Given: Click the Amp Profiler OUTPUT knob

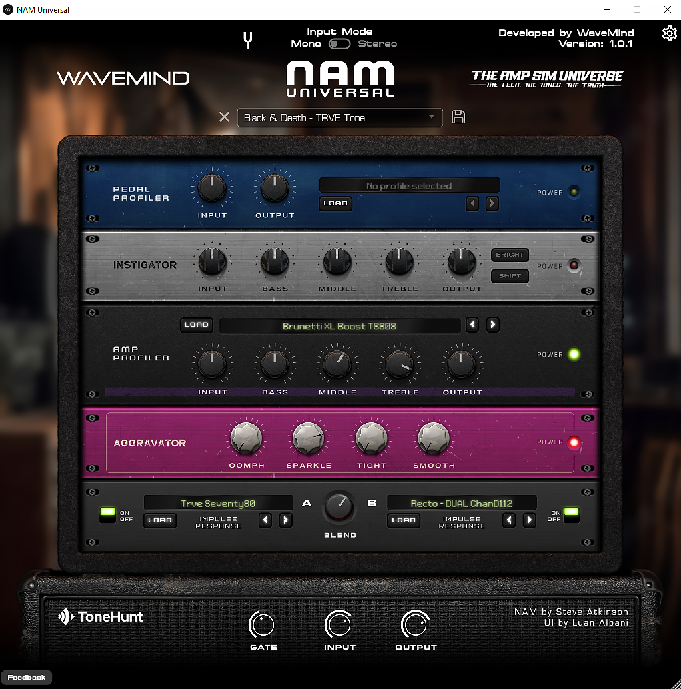Looking at the screenshot, I should click(462, 364).
